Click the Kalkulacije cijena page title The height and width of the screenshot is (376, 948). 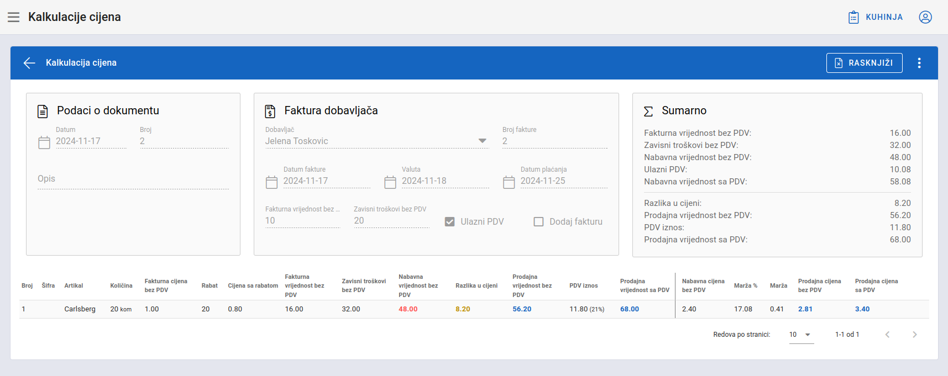pos(75,17)
